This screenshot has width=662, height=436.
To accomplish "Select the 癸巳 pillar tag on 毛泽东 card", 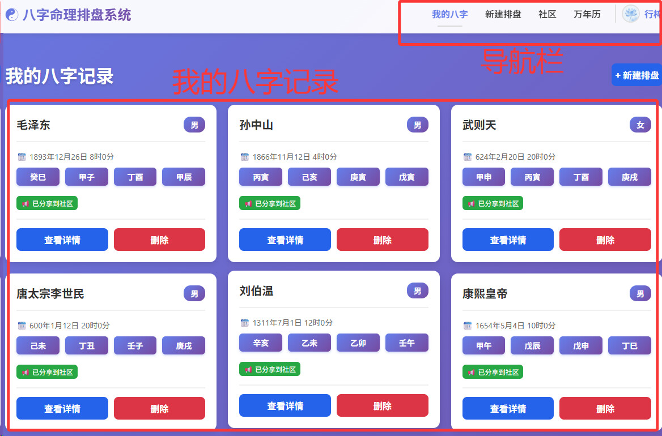I will (x=38, y=177).
